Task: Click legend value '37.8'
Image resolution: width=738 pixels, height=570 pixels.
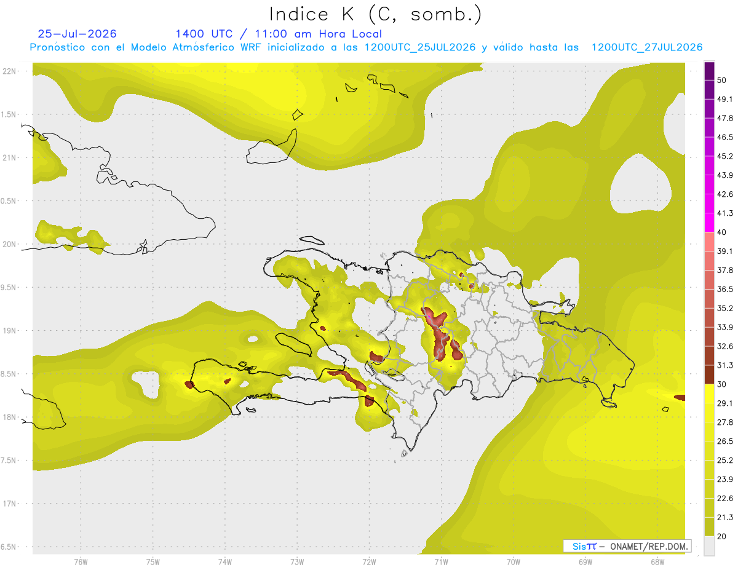Action: pyautogui.click(x=725, y=270)
